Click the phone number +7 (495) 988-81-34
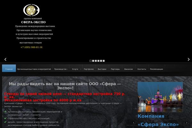This screenshot has width=192, height=128. pyautogui.click(x=31, y=47)
